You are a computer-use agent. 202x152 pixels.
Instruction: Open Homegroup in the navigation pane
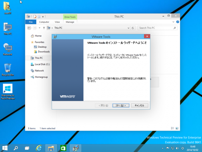pos(41,77)
